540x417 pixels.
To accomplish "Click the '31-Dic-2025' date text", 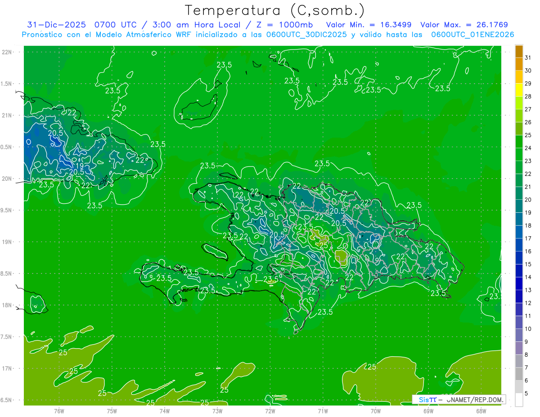I will (x=57, y=25).
